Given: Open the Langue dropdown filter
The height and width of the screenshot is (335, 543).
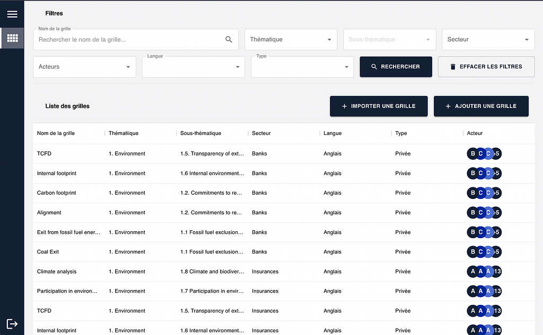Looking at the screenshot, I should (x=193, y=67).
